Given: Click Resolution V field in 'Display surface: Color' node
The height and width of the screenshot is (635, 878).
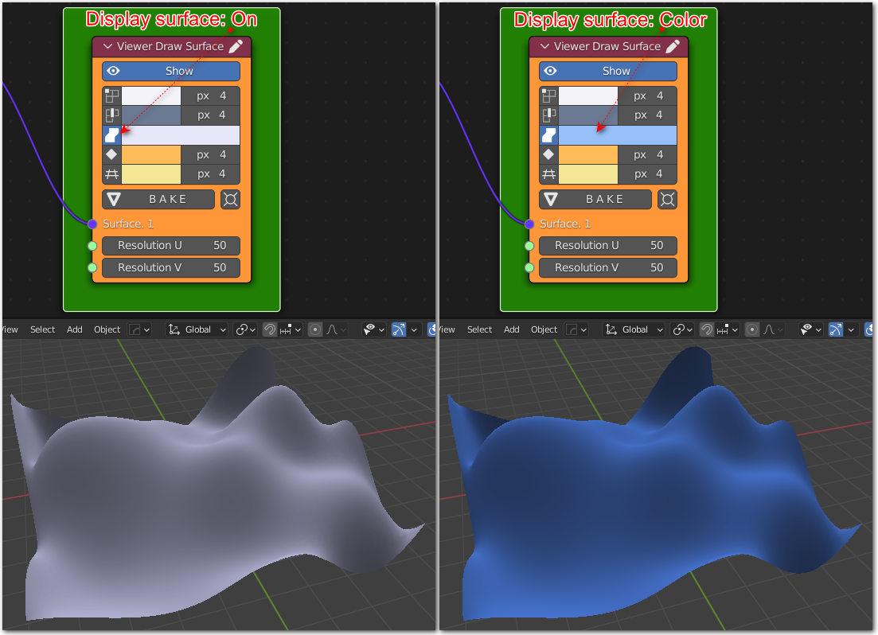Looking at the screenshot, I should coord(607,267).
